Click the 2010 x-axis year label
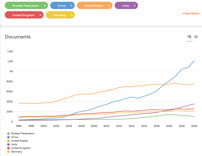 tap(107, 126)
